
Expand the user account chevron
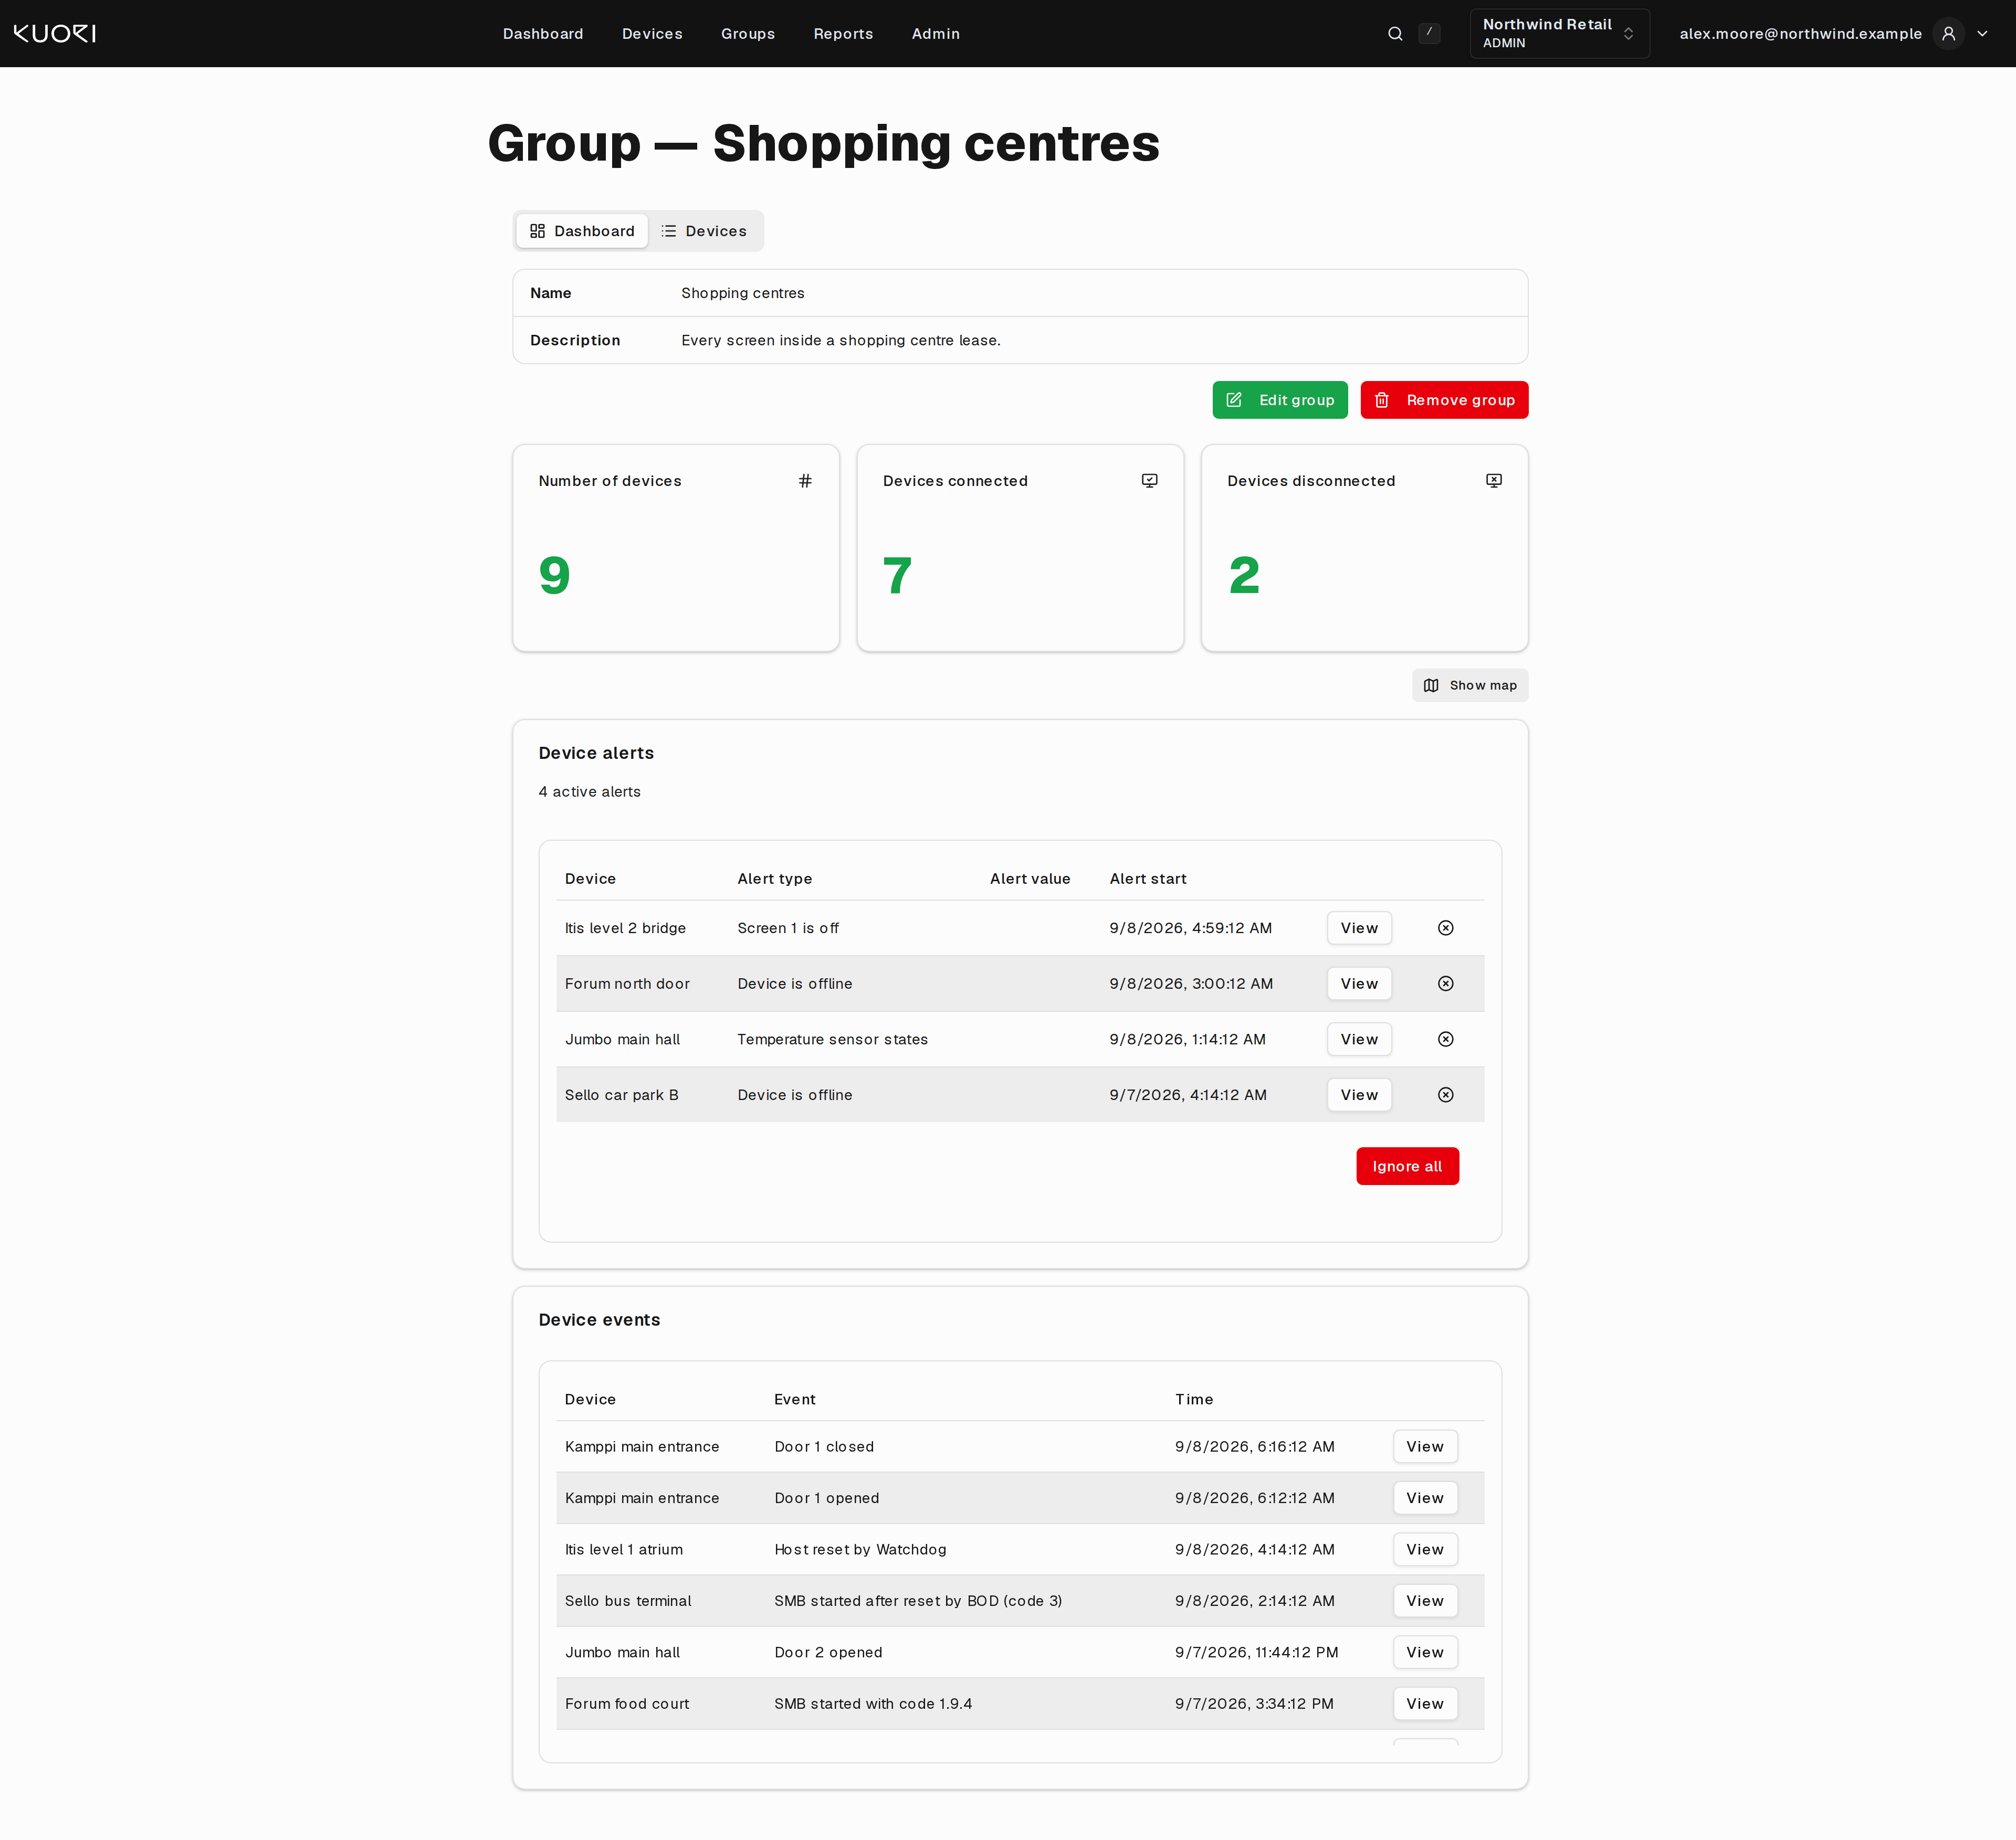[x=1982, y=34]
